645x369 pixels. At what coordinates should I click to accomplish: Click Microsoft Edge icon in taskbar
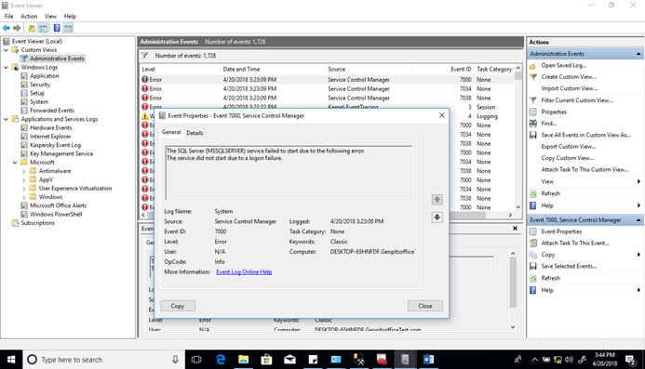coord(221,360)
